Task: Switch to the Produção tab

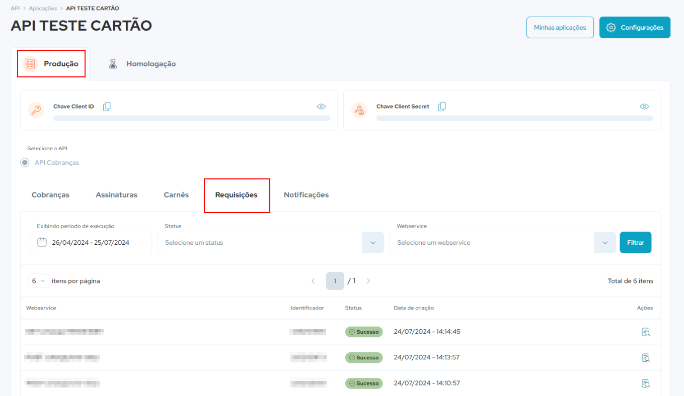Action: click(51, 64)
